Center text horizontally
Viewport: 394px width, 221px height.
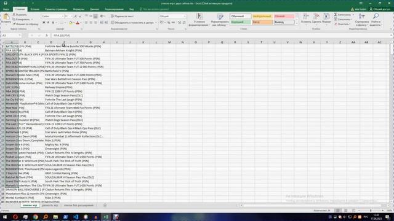[90, 23]
